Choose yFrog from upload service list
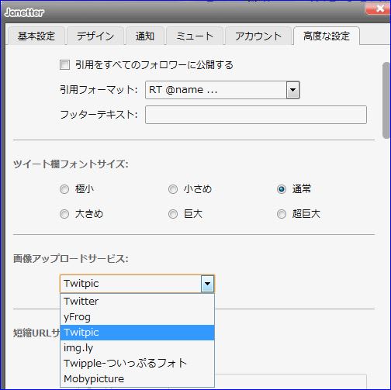Viewport: 391px width, 390px height. pyautogui.click(x=137, y=317)
